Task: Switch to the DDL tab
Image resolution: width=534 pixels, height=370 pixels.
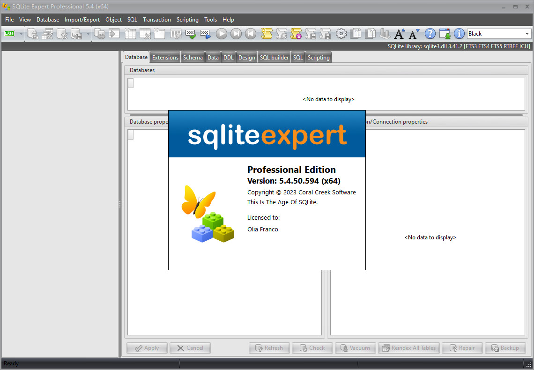Action: click(228, 58)
